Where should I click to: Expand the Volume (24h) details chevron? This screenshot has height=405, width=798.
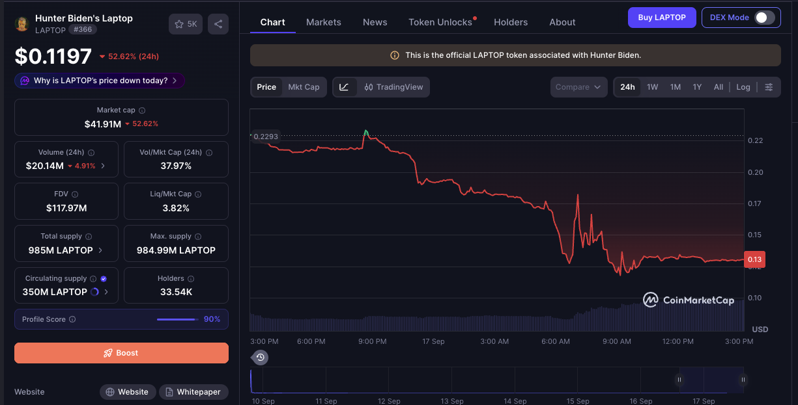coord(103,166)
